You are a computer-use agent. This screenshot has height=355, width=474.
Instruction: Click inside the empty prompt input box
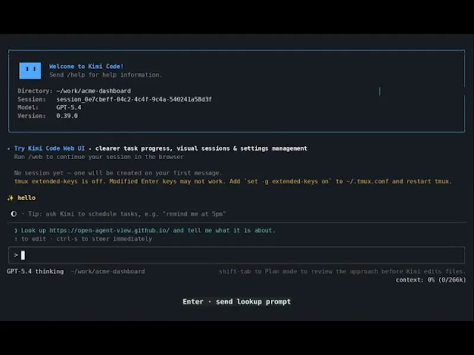[x=236, y=255]
